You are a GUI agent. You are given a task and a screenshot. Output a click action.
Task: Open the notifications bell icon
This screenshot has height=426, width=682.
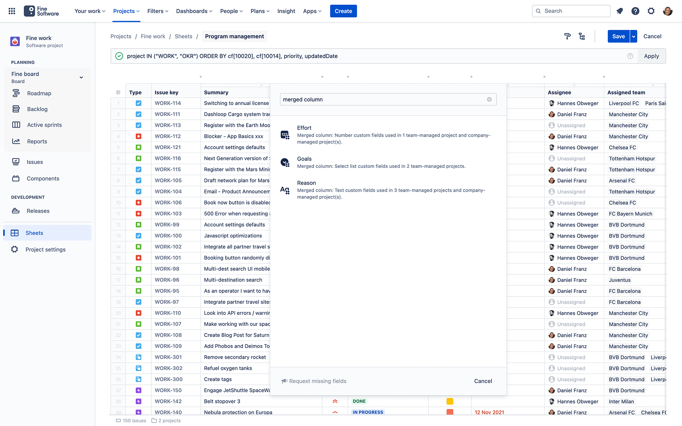[x=619, y=11]
